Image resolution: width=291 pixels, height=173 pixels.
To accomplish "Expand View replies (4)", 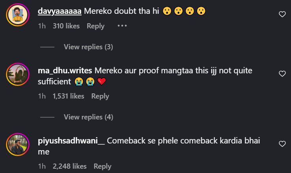I will (88, 117).
